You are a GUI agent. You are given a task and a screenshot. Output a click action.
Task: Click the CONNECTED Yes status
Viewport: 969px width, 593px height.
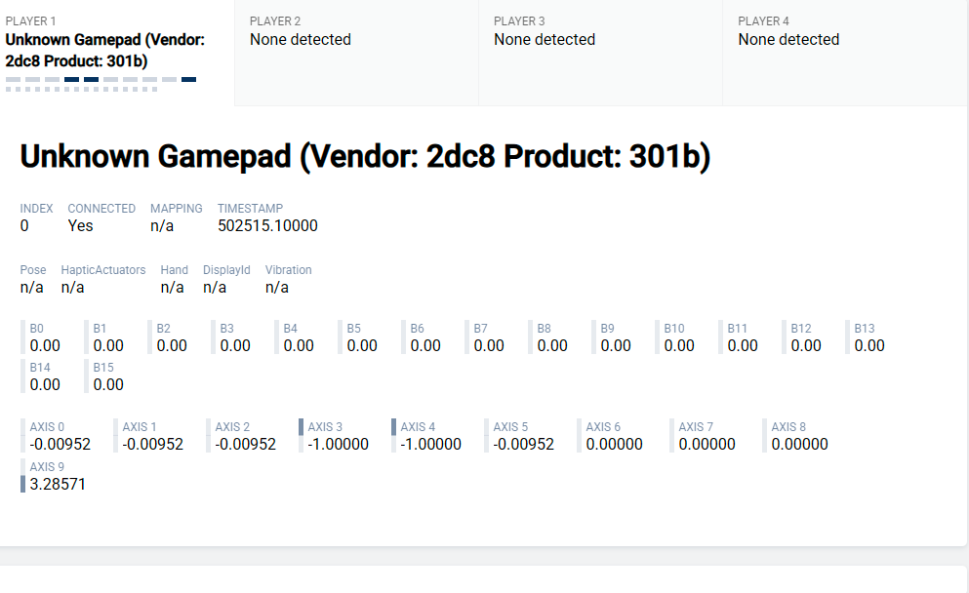pos(80,225)
